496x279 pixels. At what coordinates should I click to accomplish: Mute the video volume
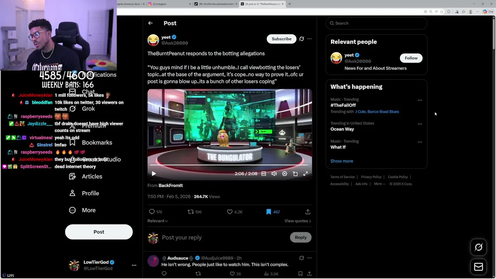click(x=274, y=174)
